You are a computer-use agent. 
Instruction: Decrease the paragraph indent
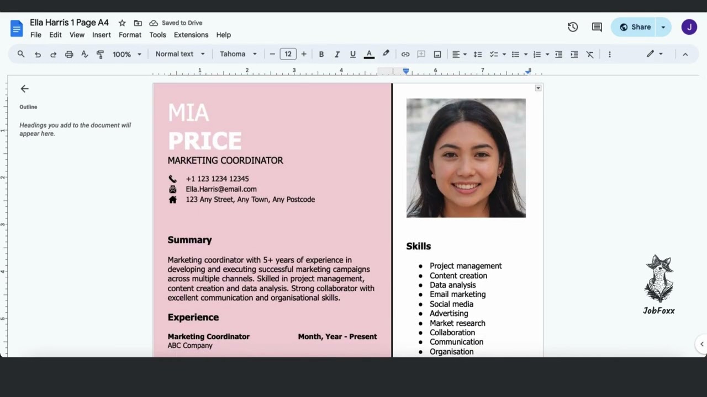pos(558,54)
